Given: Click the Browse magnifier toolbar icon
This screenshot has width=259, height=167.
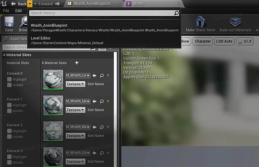Looking at the screenshot, I should pos(23,22).
